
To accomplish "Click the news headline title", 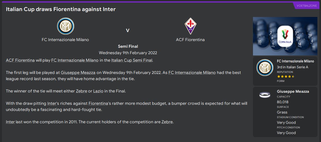I will (x=61, y=9).
